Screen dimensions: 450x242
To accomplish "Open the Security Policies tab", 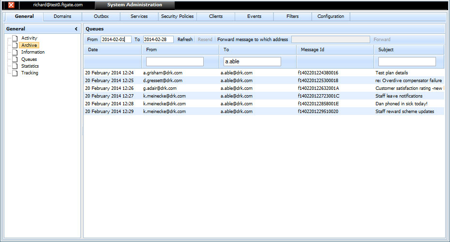I will pyautogui.click(x=178, y=16).
